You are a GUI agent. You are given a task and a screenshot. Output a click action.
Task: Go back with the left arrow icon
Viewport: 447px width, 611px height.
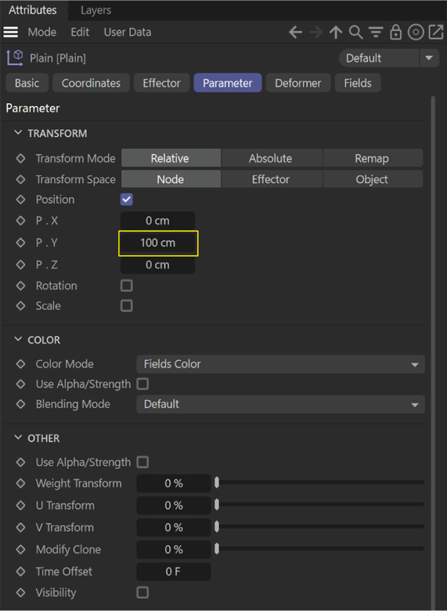(295, 32)
